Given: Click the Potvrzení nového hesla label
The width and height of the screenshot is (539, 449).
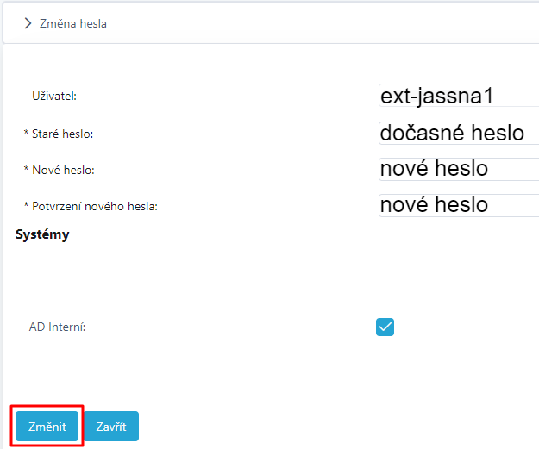Looking at the screenshot, I should (x=95, y=206).
